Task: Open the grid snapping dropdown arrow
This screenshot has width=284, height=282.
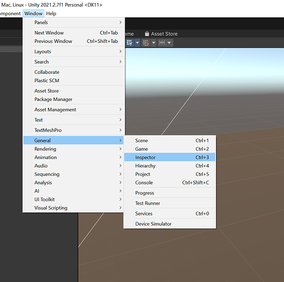Action: pos(154,43)
